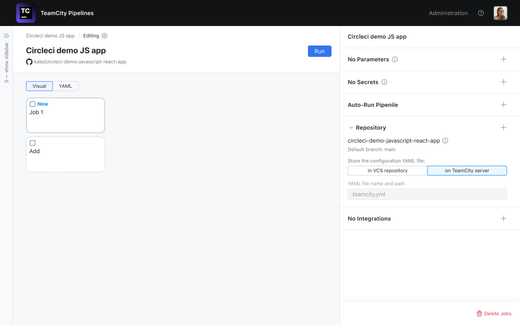
Task: Click the GitHub icon beside repository path
Action: (29, 62)
